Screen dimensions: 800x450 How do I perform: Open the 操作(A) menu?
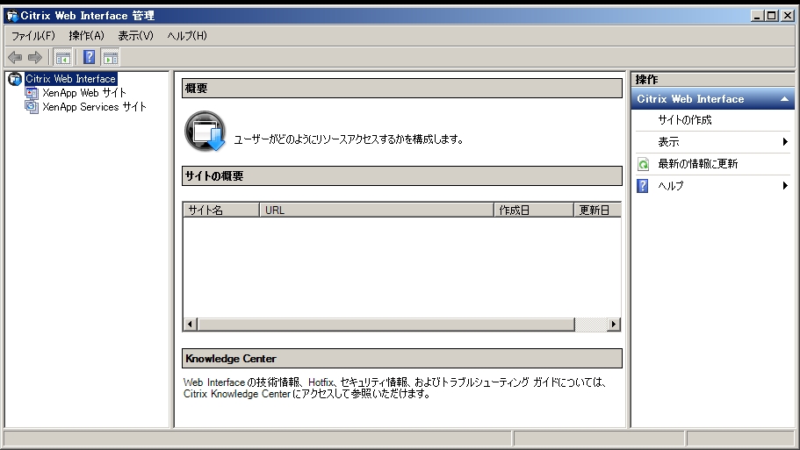tap(86, 35)
